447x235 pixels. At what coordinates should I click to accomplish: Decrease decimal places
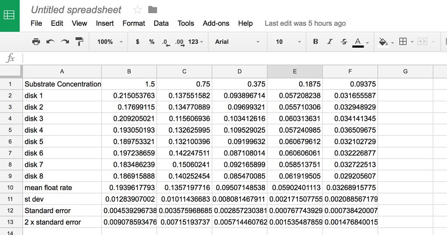(x=166, y=42)
